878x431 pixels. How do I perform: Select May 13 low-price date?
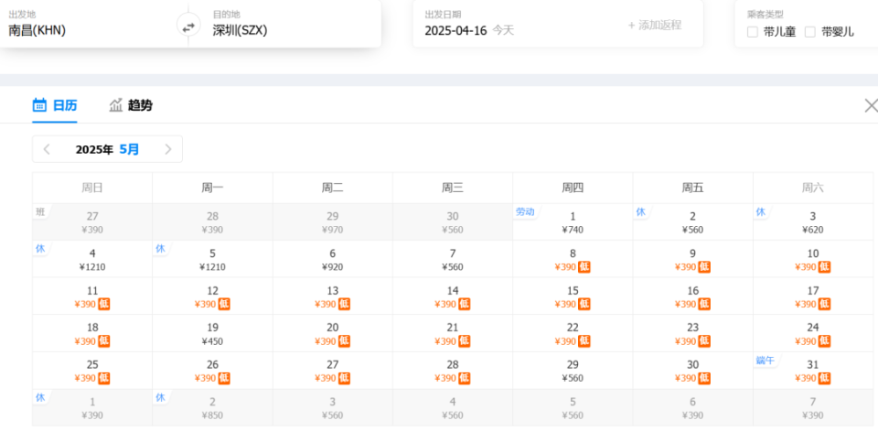click(x=333, y=296)
